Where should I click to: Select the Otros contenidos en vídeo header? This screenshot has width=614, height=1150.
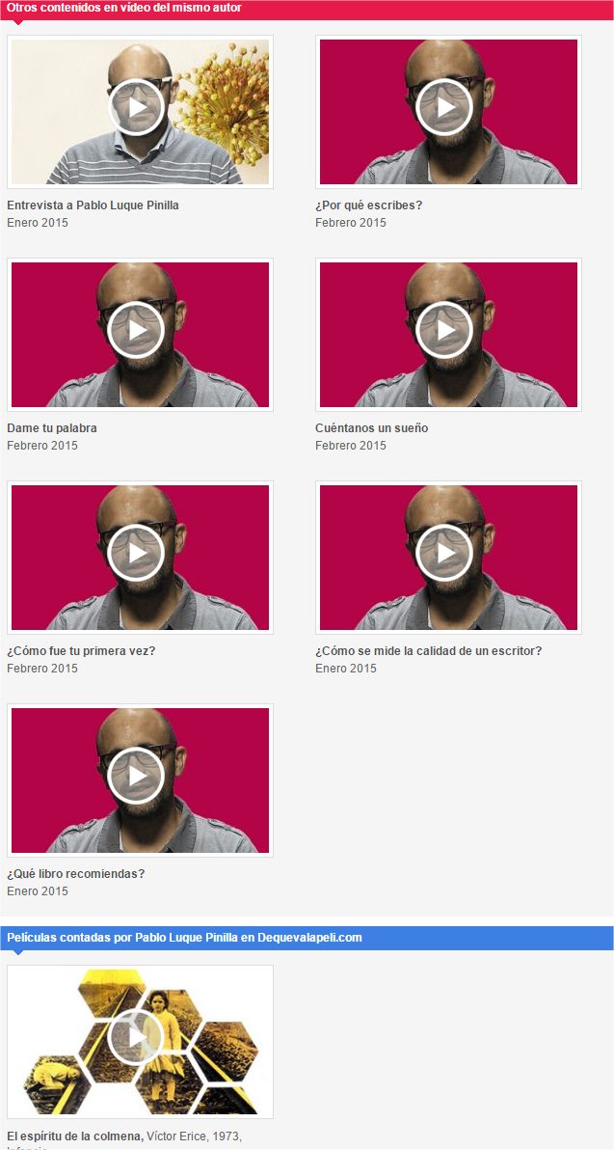click(x=123, y=8)
